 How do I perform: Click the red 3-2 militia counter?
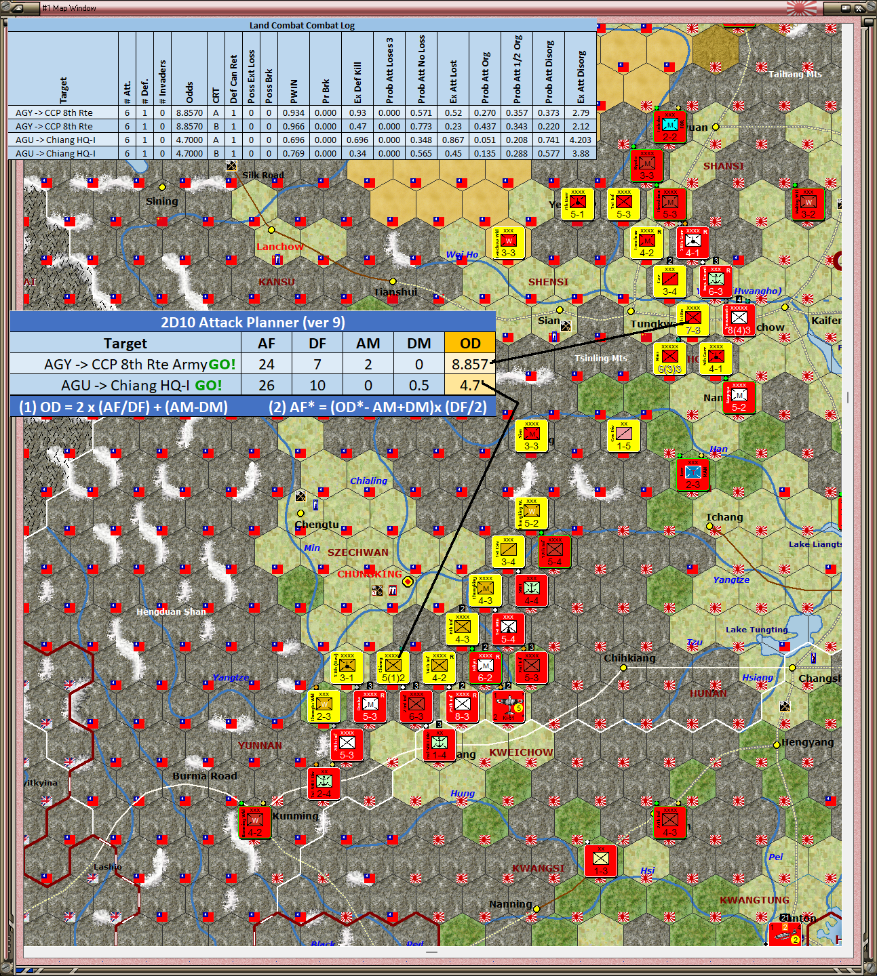(808, 205)
